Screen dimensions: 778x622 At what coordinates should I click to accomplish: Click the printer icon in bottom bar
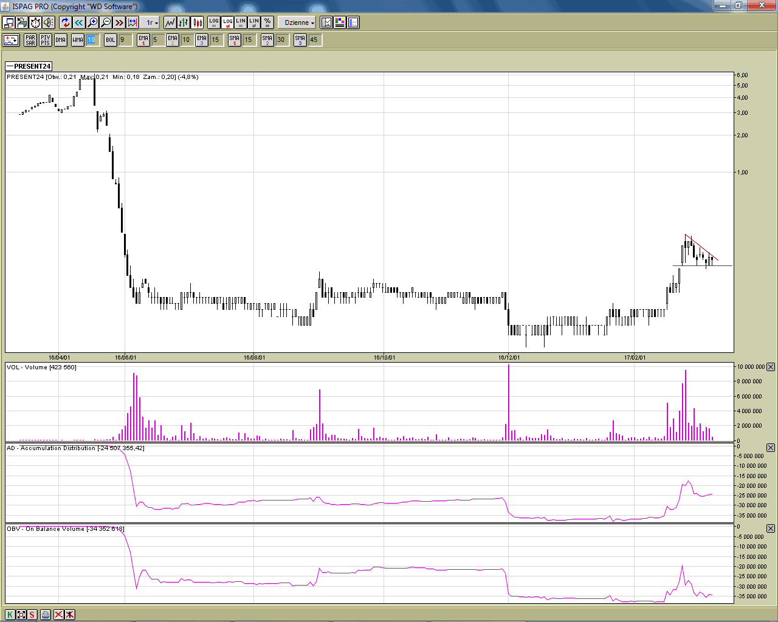coord(46,615)
